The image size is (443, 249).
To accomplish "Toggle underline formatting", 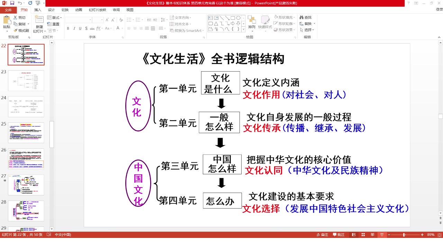I will [80, 28].
